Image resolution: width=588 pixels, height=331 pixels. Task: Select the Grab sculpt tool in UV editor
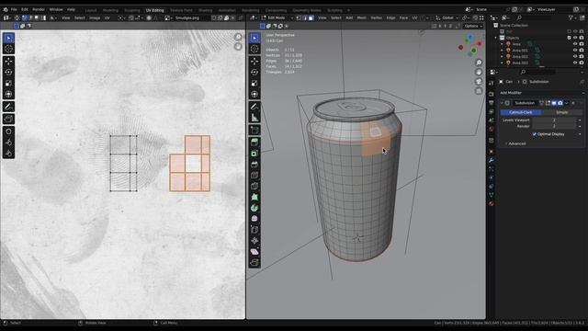pyautogui.click(x=8, y=131)
